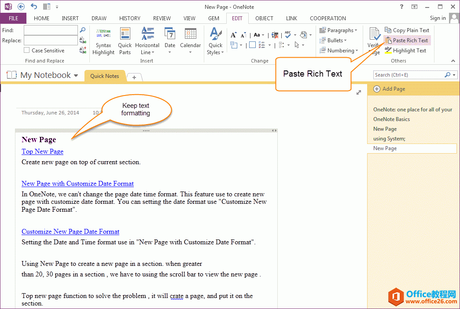
Task: Click the Date icon in Insert group
Action: pos(170,34)
